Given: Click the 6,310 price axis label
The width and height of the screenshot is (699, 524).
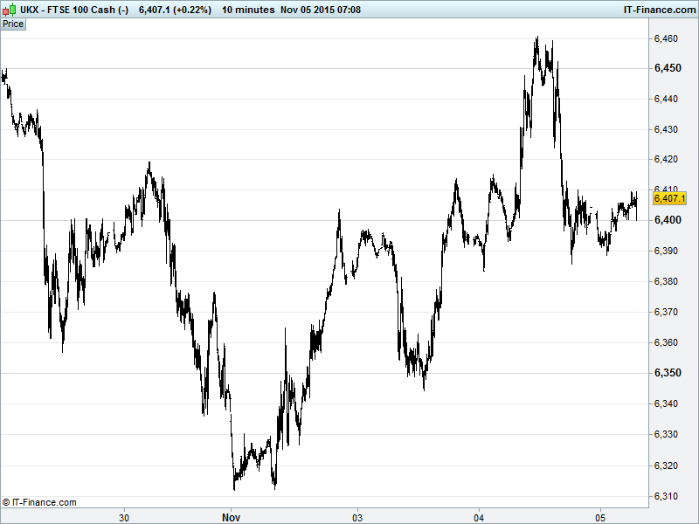Looking at the screenshot, I should coord(666,496).
